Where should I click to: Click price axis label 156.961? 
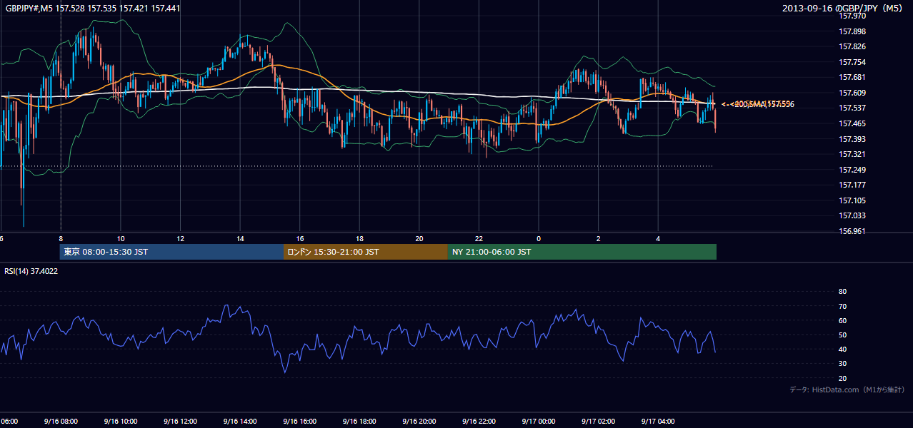853,231
